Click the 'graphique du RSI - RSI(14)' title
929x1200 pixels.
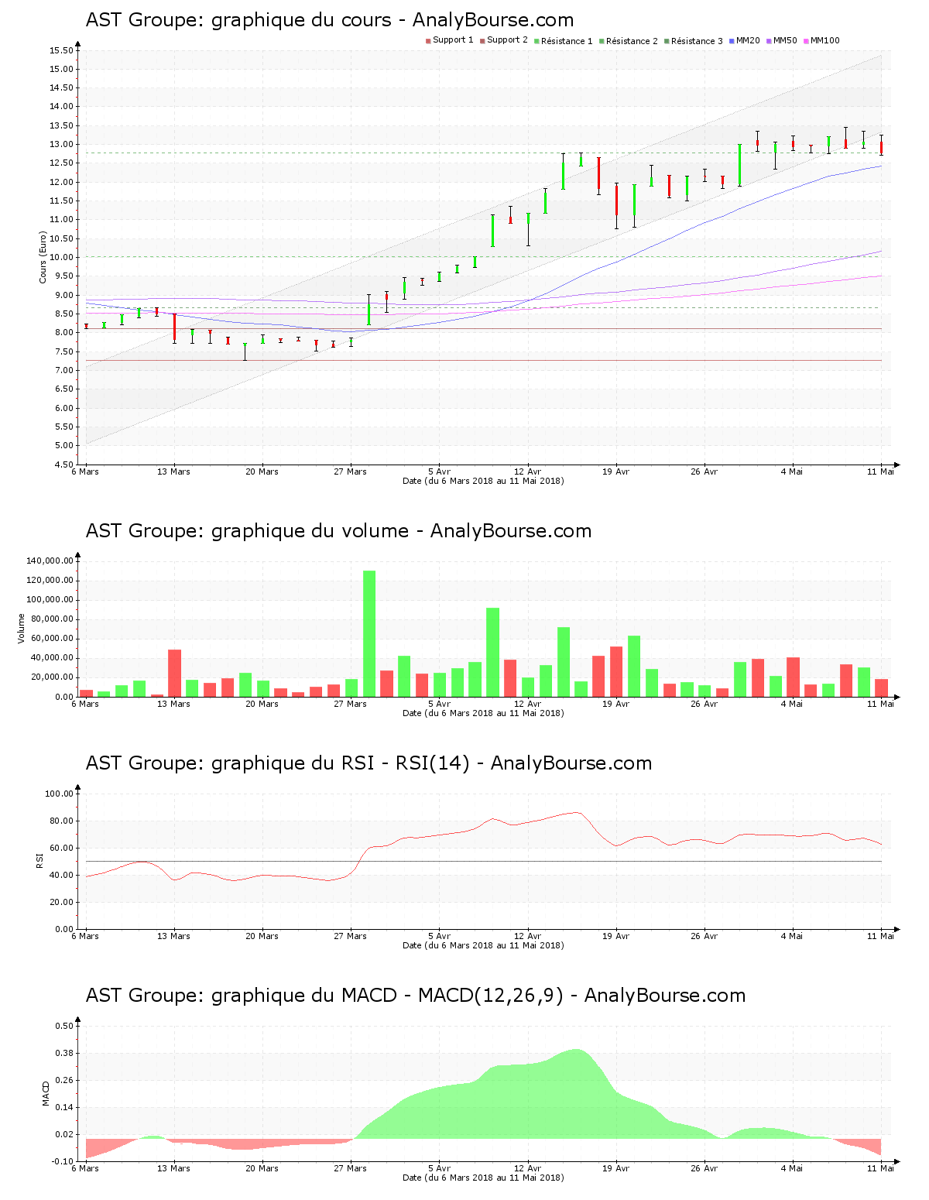[369, 763]
